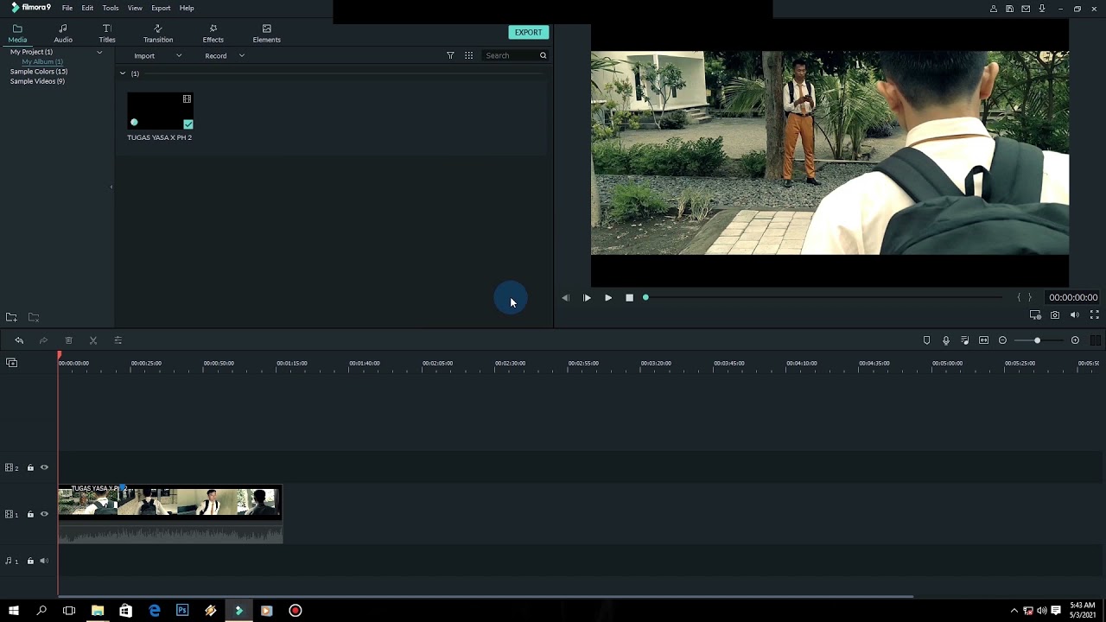
Task: Click the add new folder icon
Action: click(x=11, y=318)
